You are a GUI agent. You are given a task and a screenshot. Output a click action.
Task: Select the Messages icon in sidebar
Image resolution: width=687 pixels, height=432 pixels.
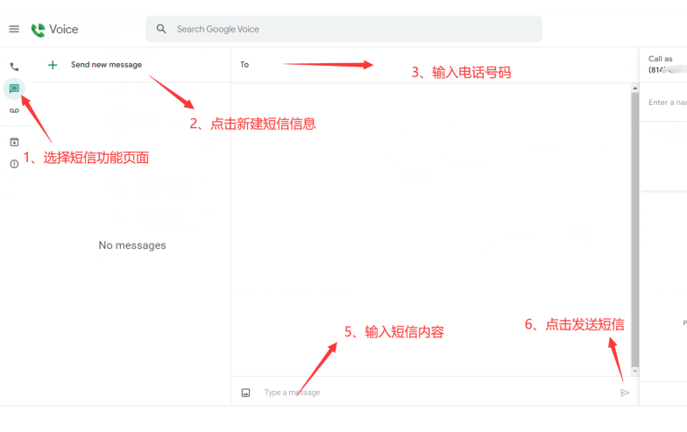(x=14, y=89)
